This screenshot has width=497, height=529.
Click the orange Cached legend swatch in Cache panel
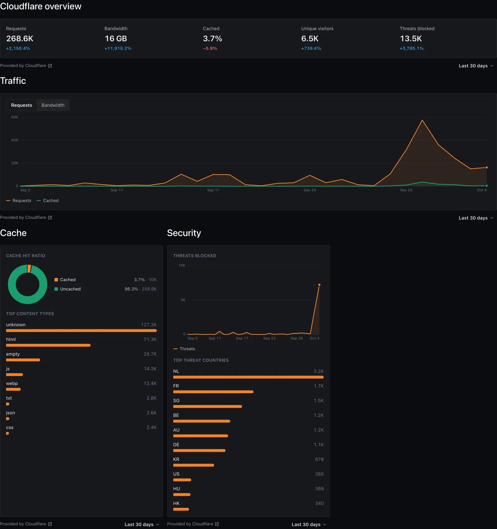click(56, 280)
